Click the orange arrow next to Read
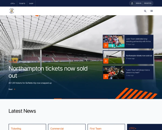The height and width of the screenshot is (130, 162). coord(15,89)
